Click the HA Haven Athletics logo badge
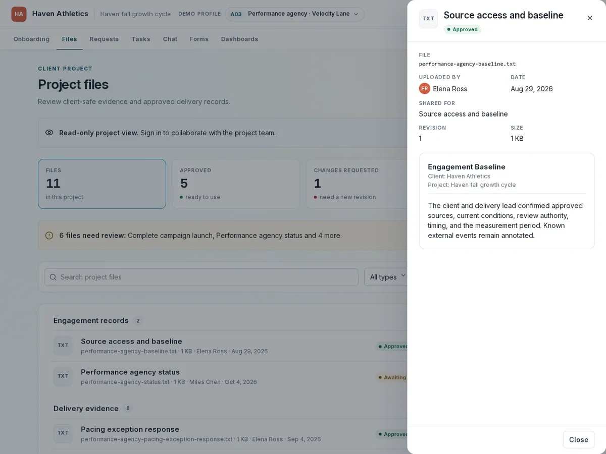The width and height of the screenshot is (606, 454). click(x=19, y=14)
